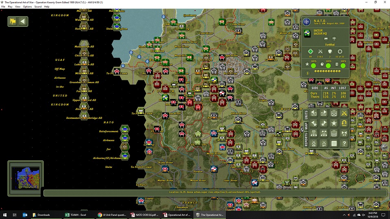Switch to the MAP tab in the control panel
This screenshot has height=219, width=390.
coord(306,126)
